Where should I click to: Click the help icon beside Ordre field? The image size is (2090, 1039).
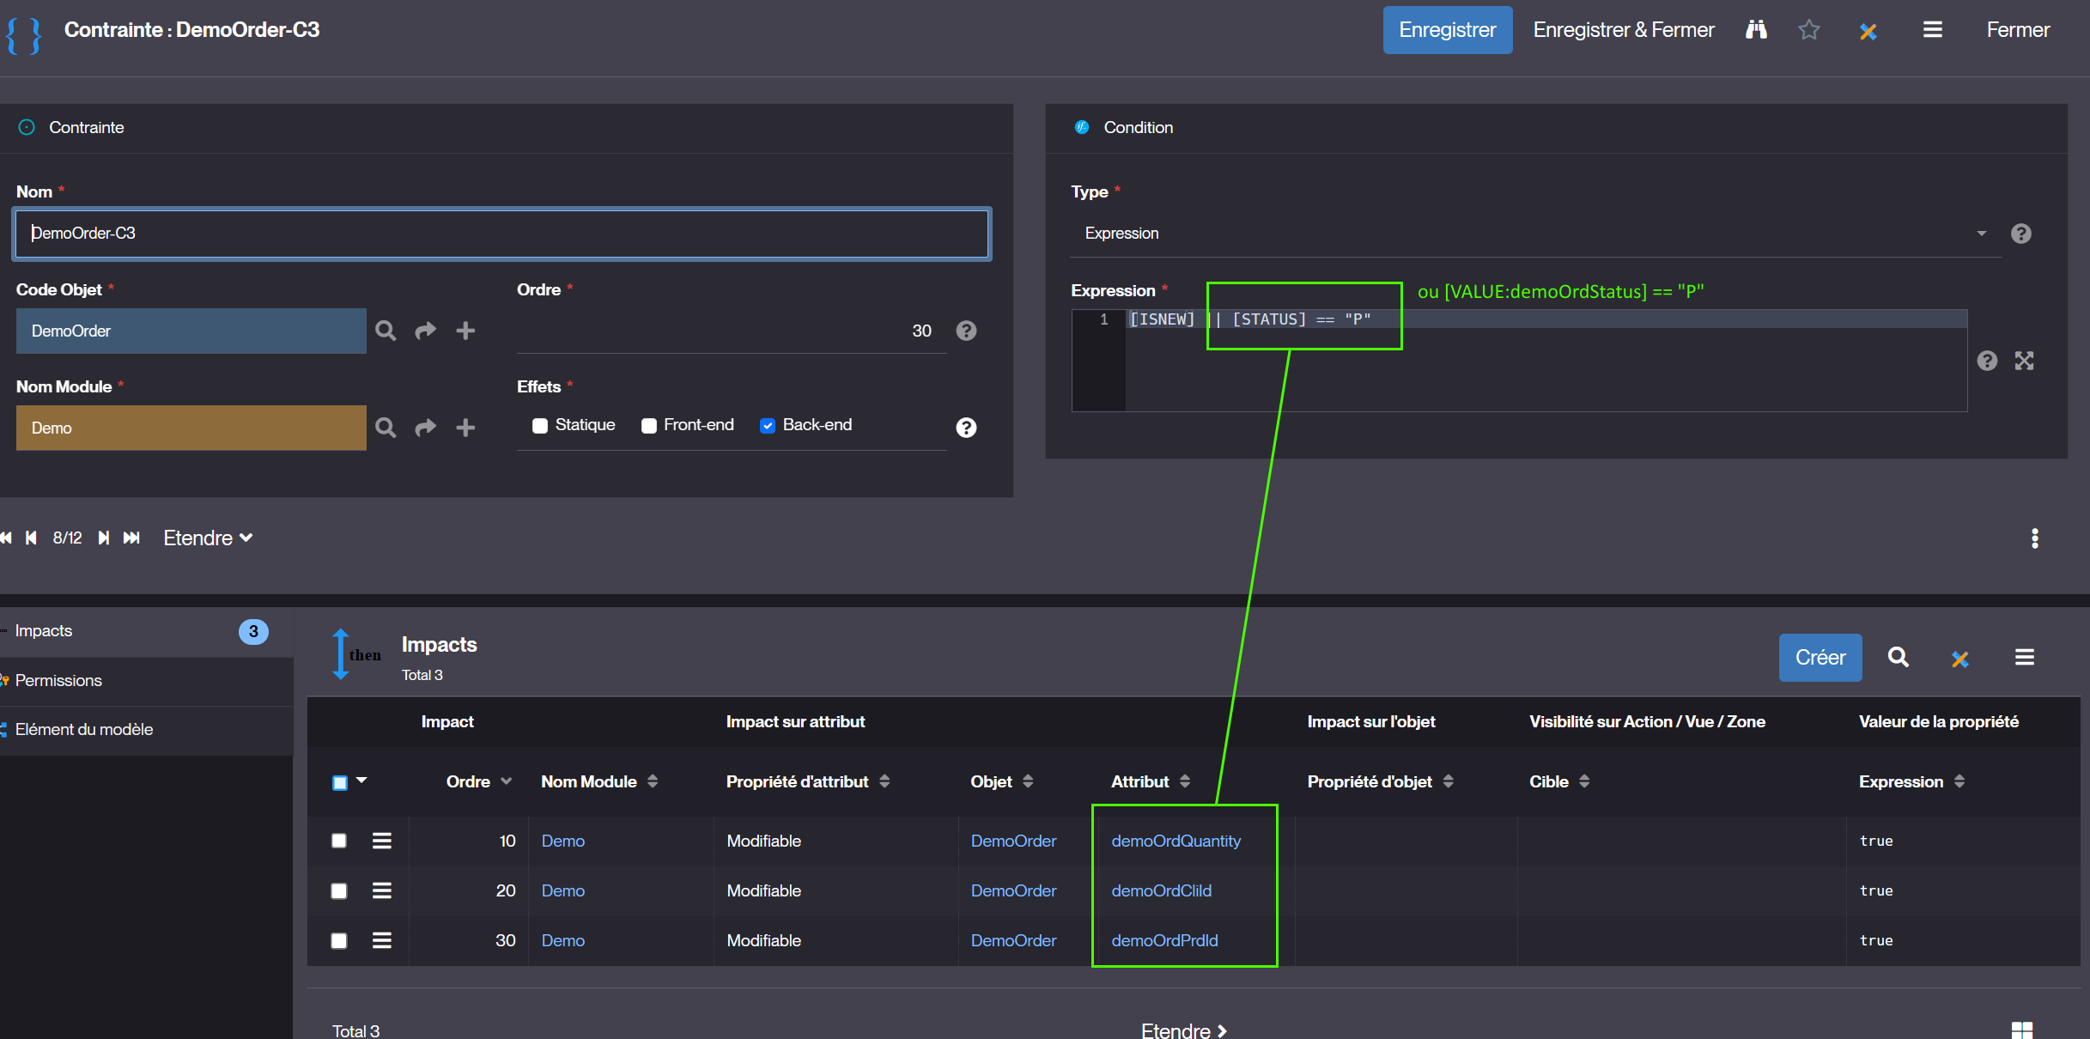966,331
